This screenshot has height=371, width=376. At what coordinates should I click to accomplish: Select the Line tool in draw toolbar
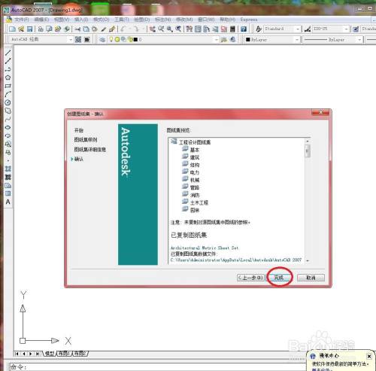(x=8, y=53)
